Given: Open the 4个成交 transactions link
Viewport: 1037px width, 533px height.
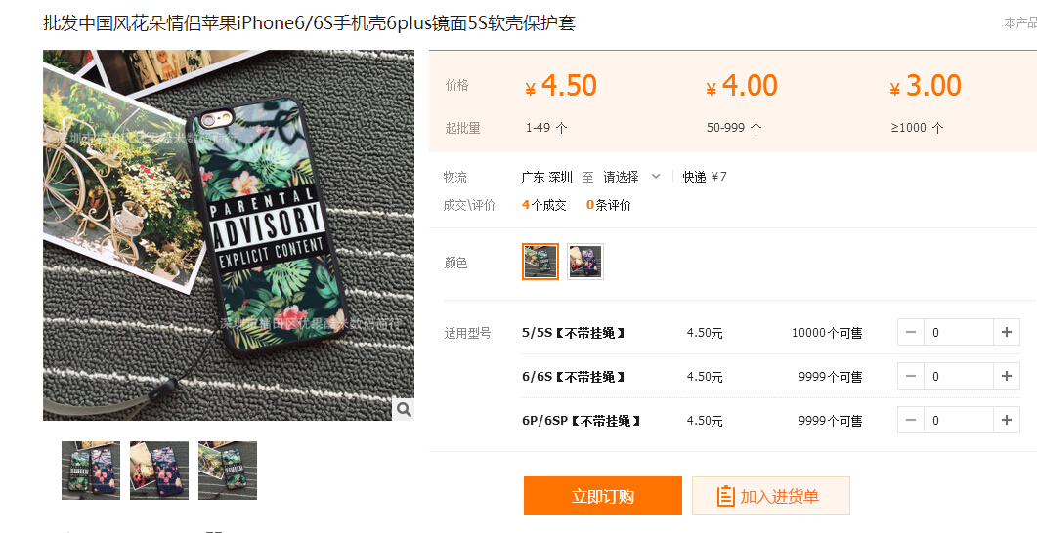Looking at the screenshot, I should [x=544, y=205].
